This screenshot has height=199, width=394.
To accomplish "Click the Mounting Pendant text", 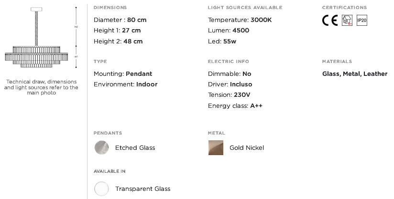I will click(123, 73).
